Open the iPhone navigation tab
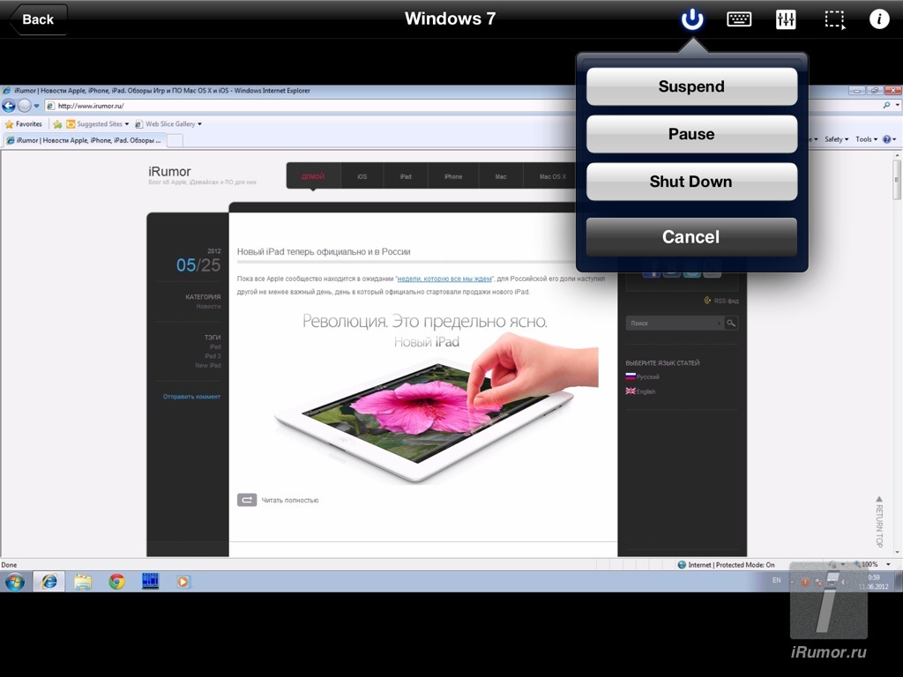 click(x=453, y=176)
